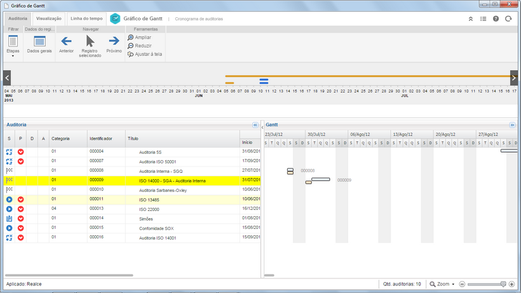Viewport: 521px width, 293px height.
Task: Click the P column header
Action: coord(20,139)
